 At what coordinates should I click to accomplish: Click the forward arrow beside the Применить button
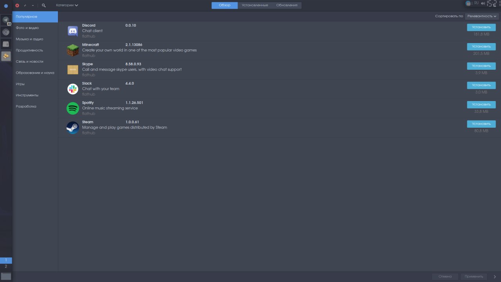495,277
